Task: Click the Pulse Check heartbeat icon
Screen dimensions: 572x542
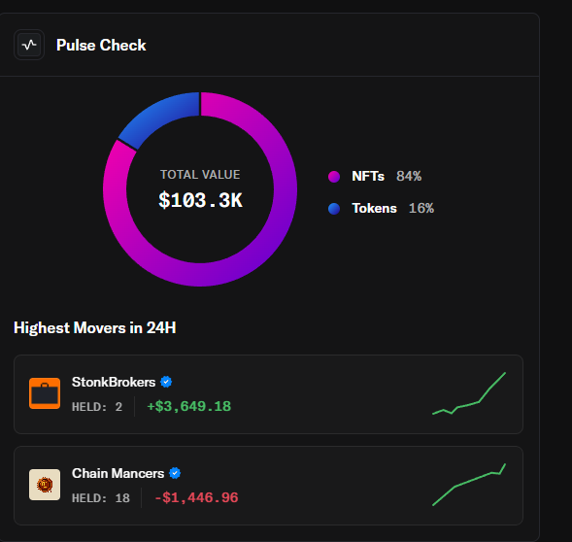Action: [x=29, y=45]
